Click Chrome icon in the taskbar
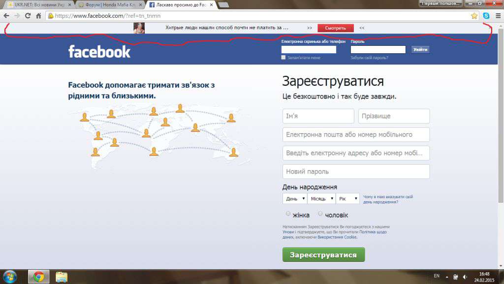504x284 pixels. (38, 277)
